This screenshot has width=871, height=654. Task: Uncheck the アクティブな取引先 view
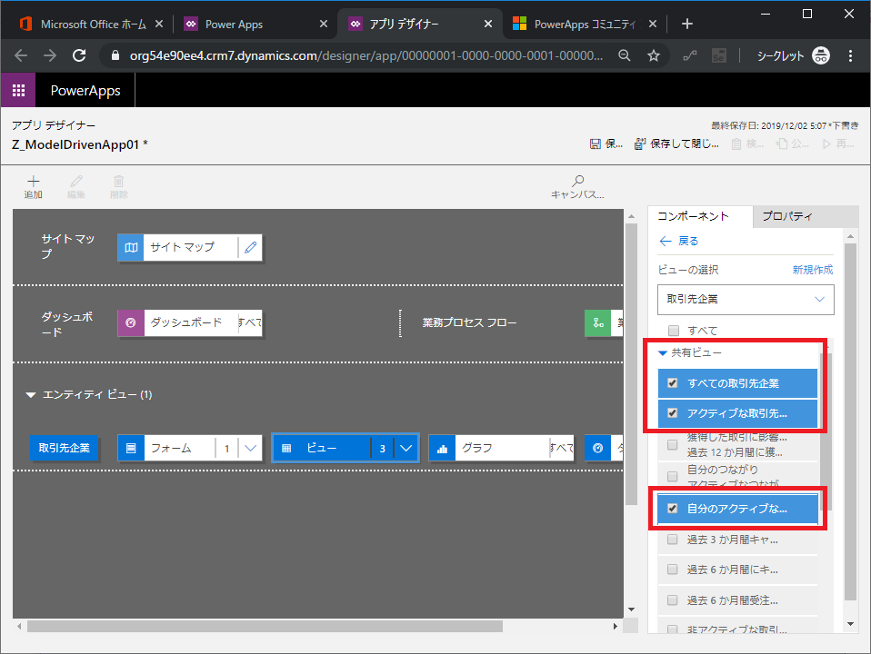click(673, 413)
